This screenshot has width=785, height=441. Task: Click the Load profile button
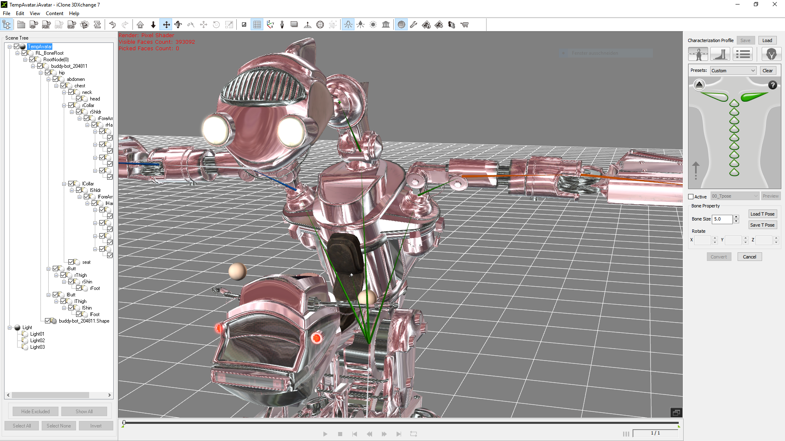point(767,40)
